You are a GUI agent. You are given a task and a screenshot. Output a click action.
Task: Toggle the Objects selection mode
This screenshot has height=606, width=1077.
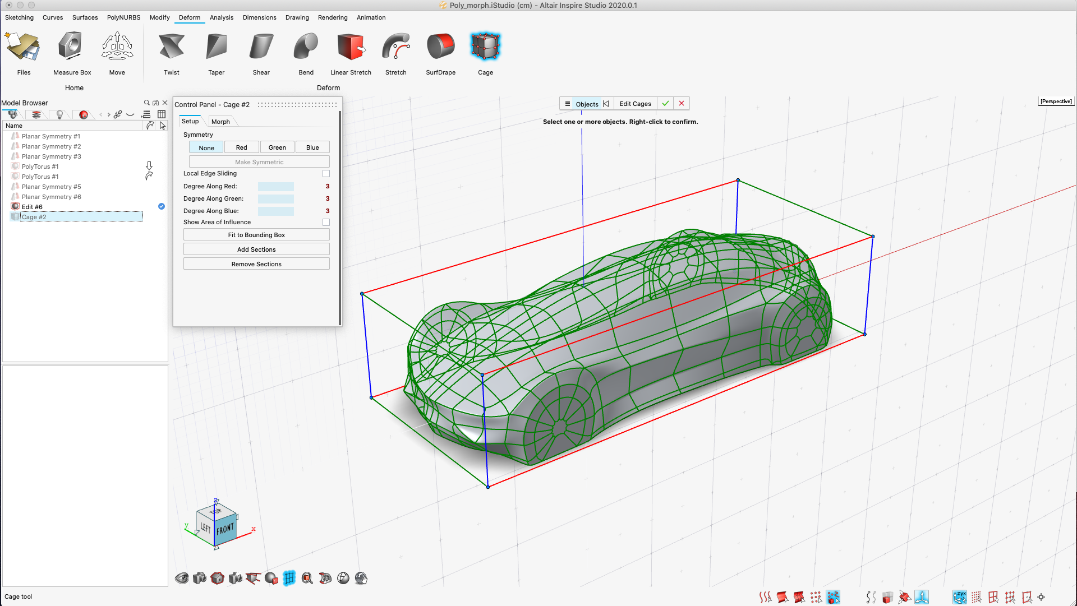click(587, 104)
